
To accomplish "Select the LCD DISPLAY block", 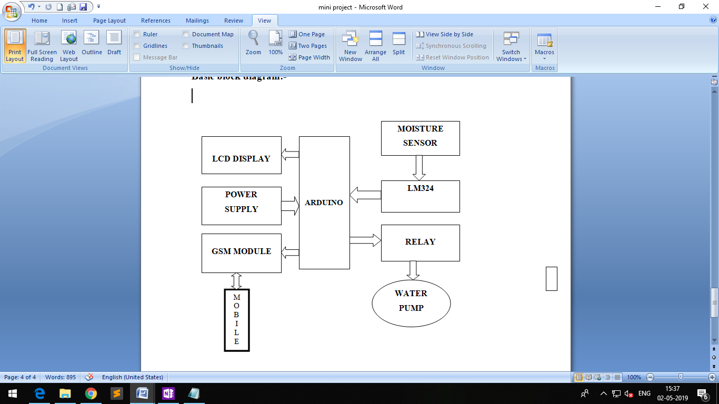I will tap(241, 155).
